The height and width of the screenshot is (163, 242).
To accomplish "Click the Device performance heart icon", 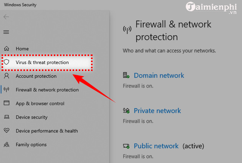I will pos(6,131).
